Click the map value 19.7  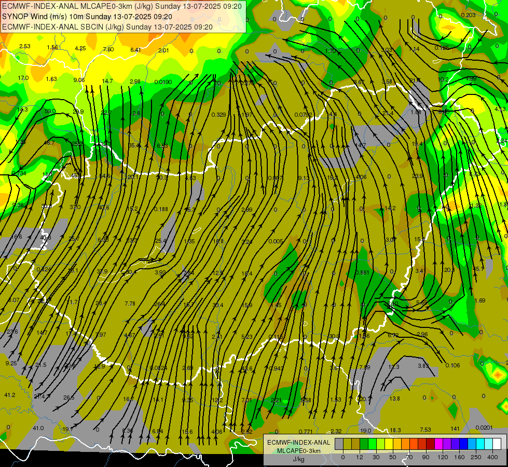pos(67,429)
